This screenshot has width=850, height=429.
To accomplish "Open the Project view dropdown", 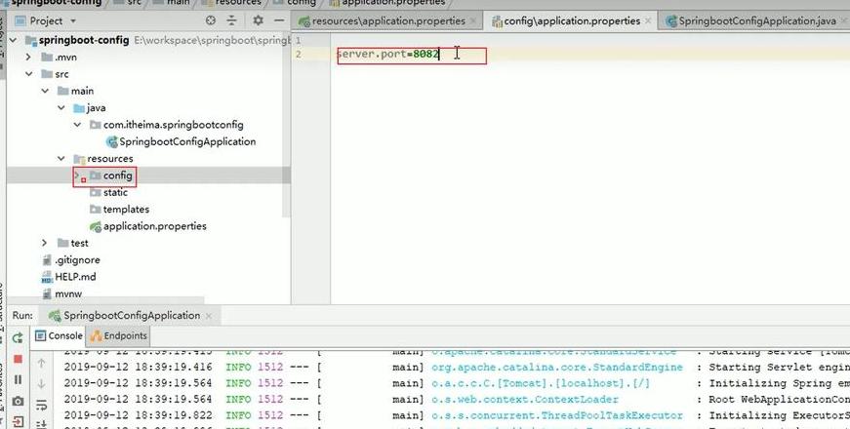I will tap(73, 21).
